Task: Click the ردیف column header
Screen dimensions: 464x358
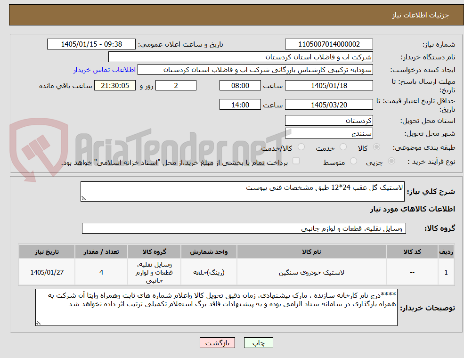Action: 446,252
